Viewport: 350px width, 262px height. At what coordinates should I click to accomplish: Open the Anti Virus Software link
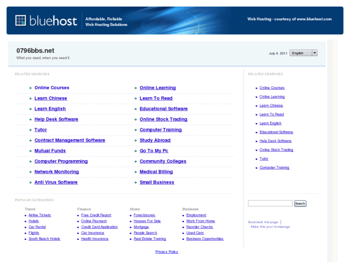[56, 182]
